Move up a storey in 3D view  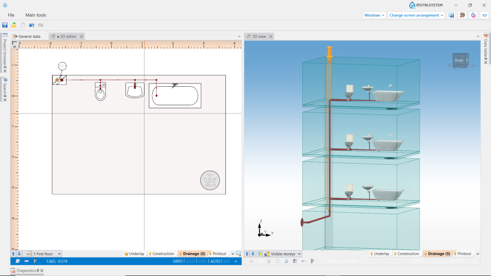(x=247, y=254)
